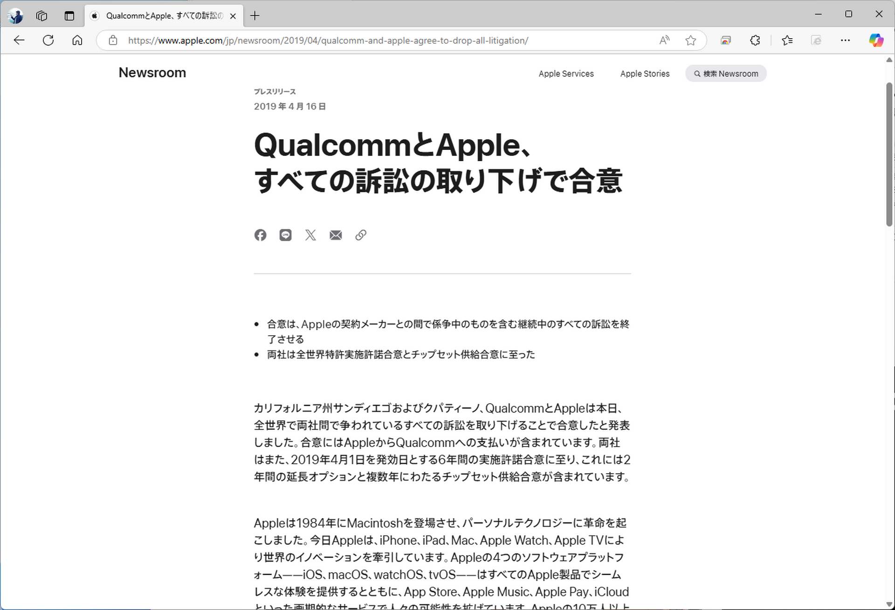Open Apple Stories section link
Image resolution: width=895 pixels, height=610 pixels.
pos(645,74)
